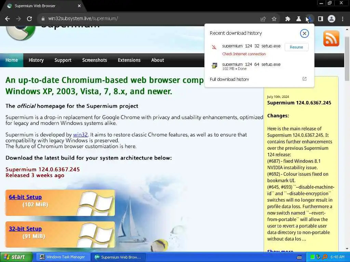
Task: Click the scrollbar down arrow
Action: pyautogui.click(x=347, y=249)
